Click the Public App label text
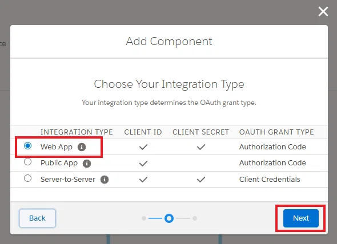 59,163
